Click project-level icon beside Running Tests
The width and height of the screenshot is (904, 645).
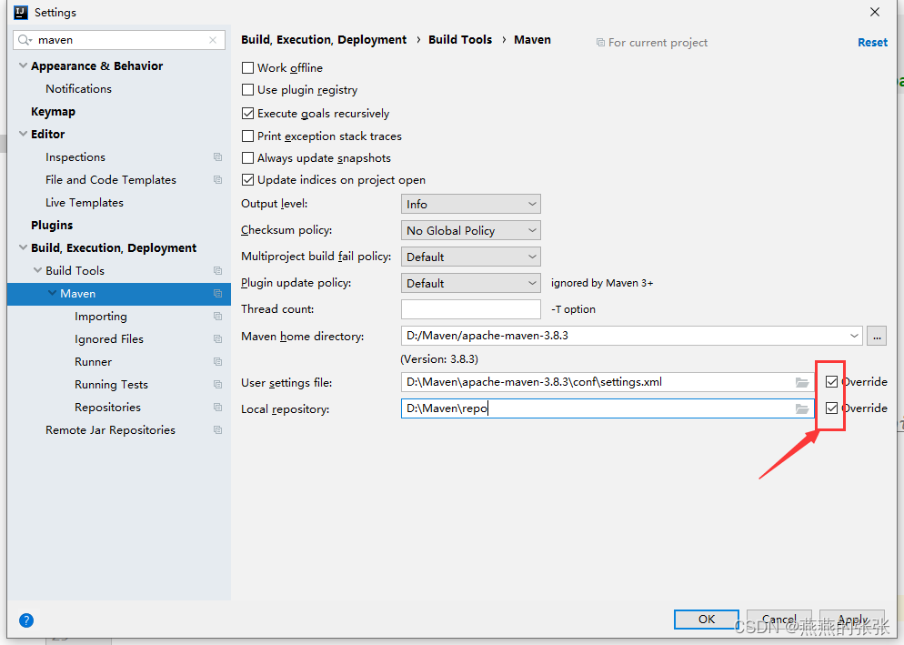pyautogui.click(x=217, y=384)
